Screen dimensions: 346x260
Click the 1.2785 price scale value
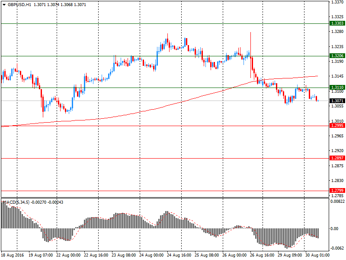337,196
